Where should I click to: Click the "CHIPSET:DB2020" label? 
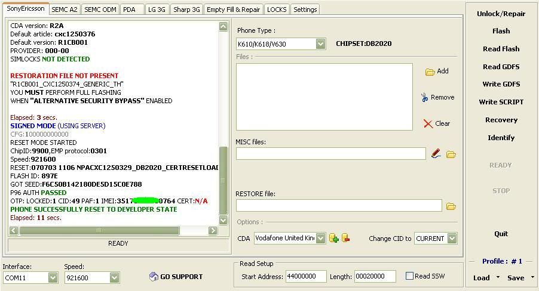tap(364, 44)
